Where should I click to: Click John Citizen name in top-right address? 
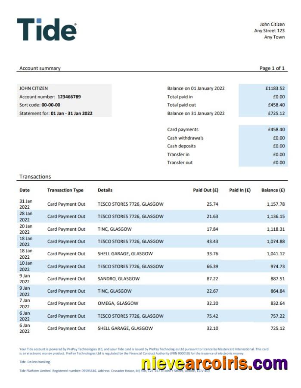(272, 25)
